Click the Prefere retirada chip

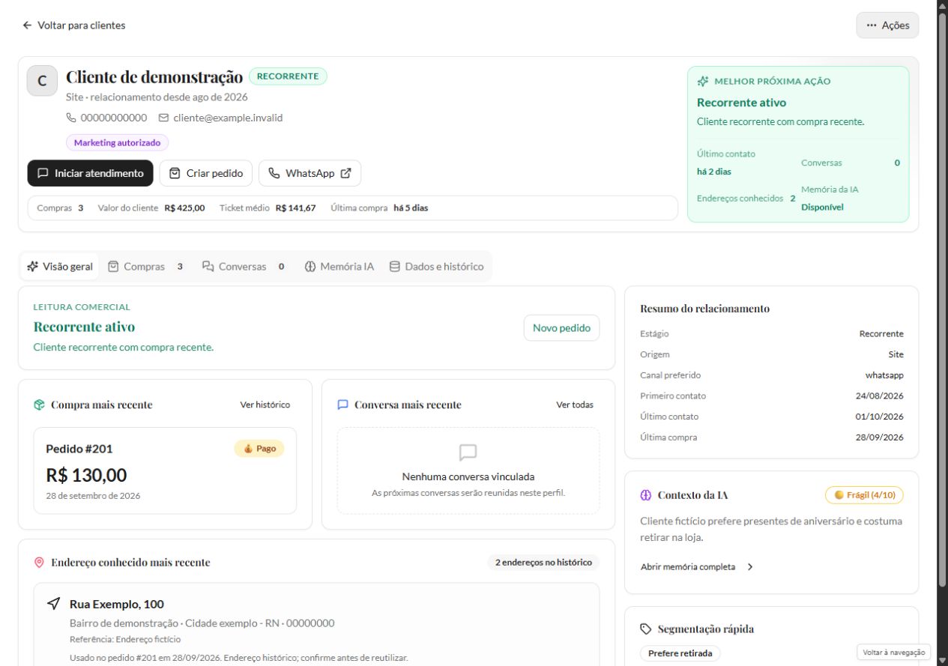680,653
